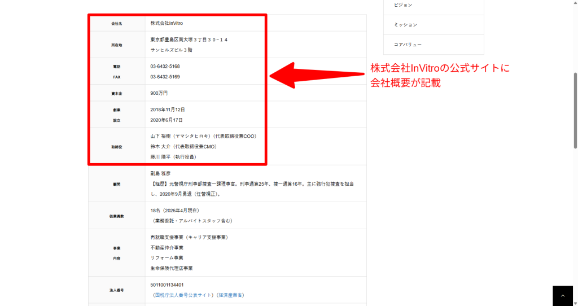Click the 従業員数 row header
578x306 pixels.
[x=117, y=216]
